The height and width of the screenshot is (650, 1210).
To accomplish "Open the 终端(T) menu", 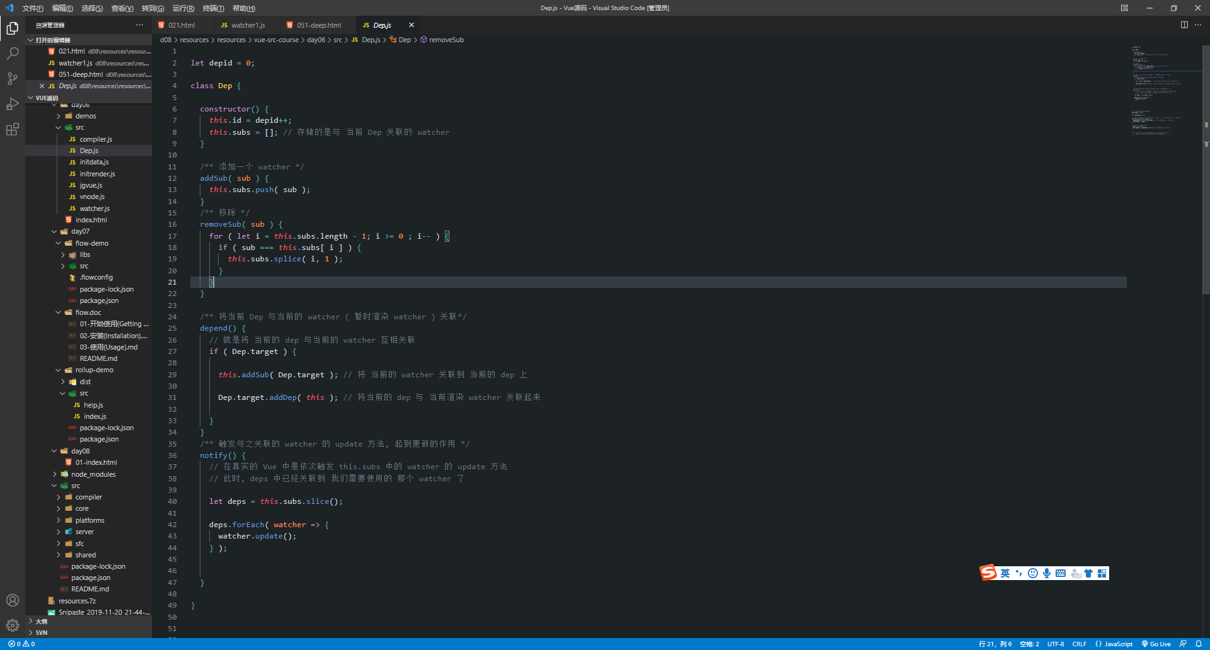I will (213, 8).
